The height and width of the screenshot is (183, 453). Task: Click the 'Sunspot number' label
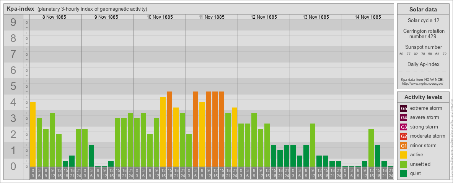pos(424,47)
